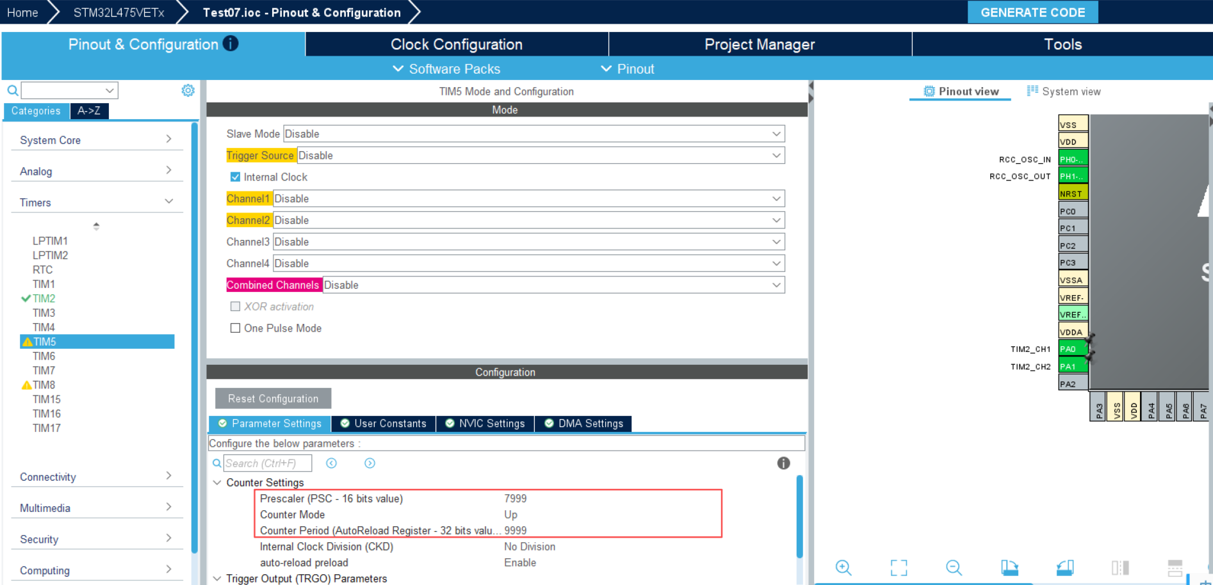Viewport: 1213px width, 585px height.
Task: Collapse the Counter Settings group
Action: [217, 483]
